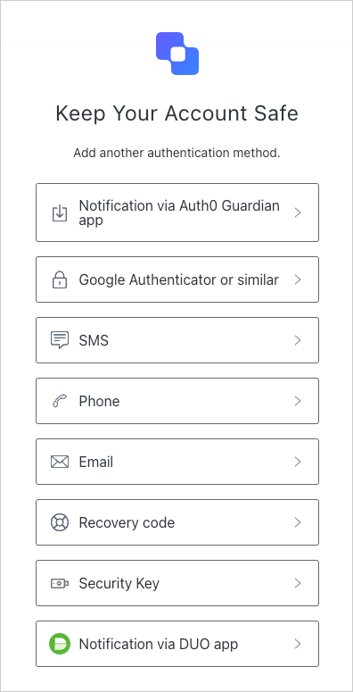Pick Notification via DUO app
353x692 pixels.
tap(177, 644)
